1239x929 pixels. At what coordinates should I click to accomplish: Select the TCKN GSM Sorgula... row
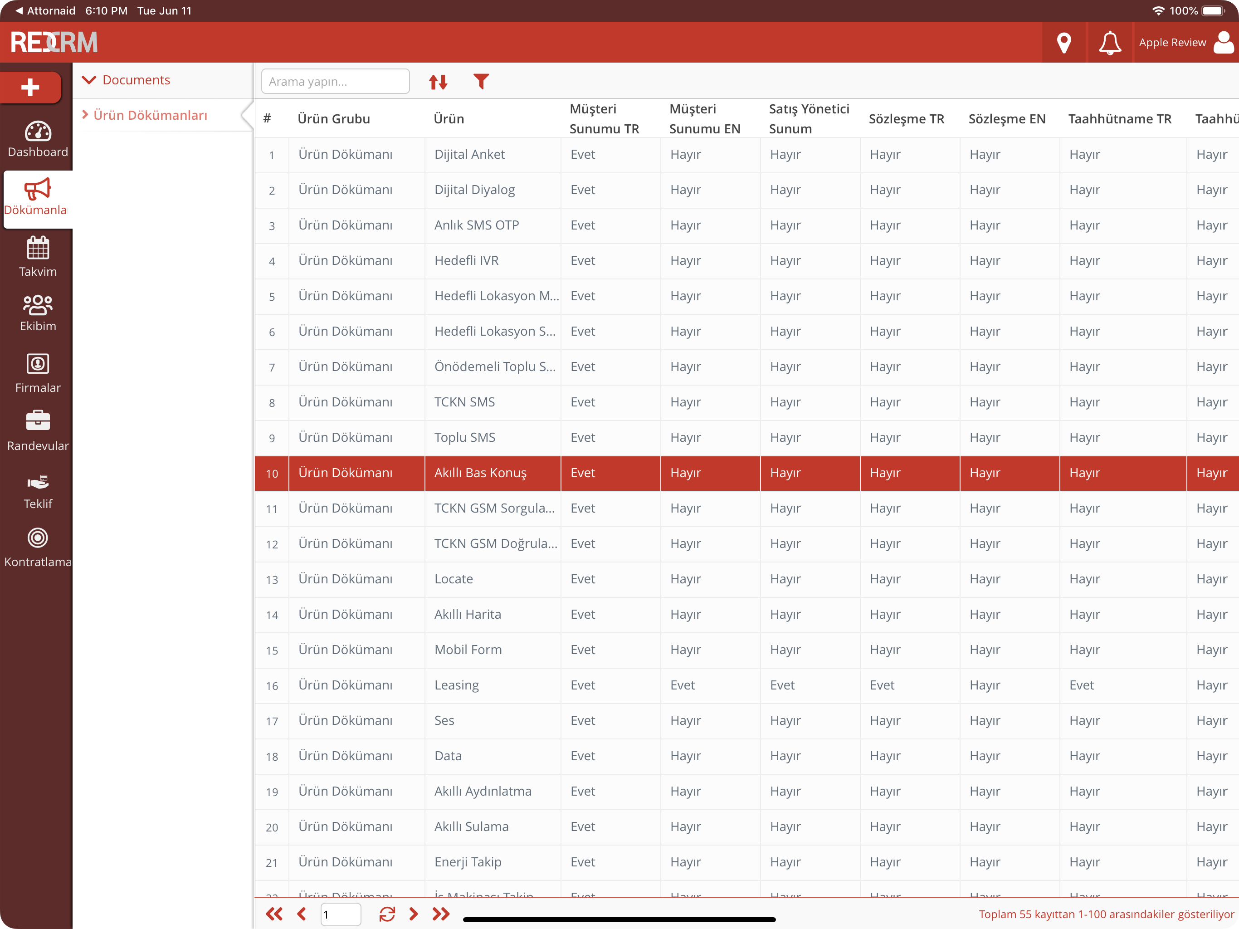click(746, 508)
